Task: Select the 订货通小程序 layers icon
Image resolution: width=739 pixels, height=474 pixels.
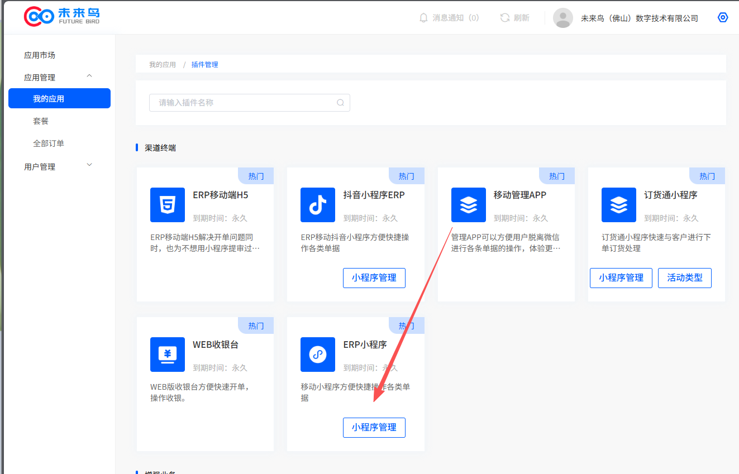Action: (618, 205)
